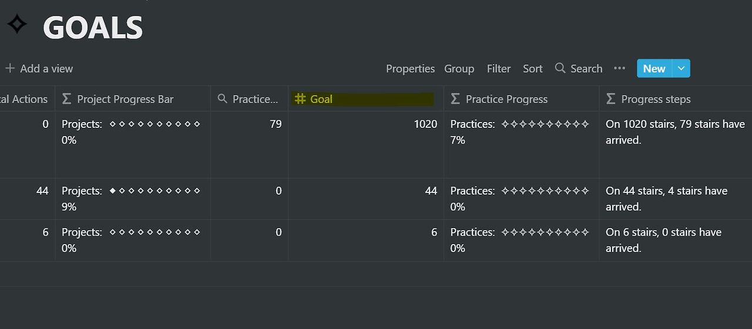Open the Group options menu
Viewport: 752px width, 329px height.
coord(459,69)
